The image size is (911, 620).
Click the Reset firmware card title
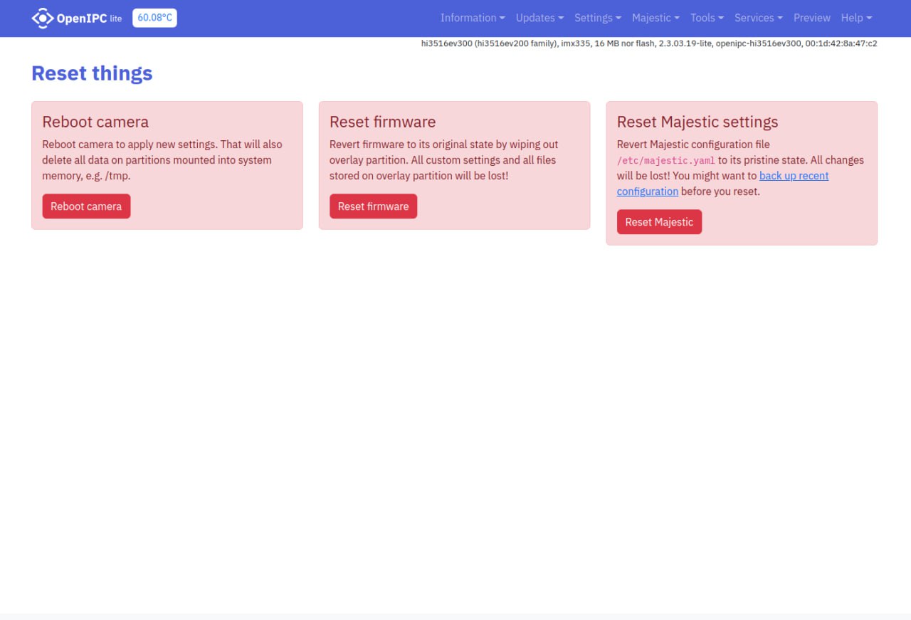tap(382, 122)
